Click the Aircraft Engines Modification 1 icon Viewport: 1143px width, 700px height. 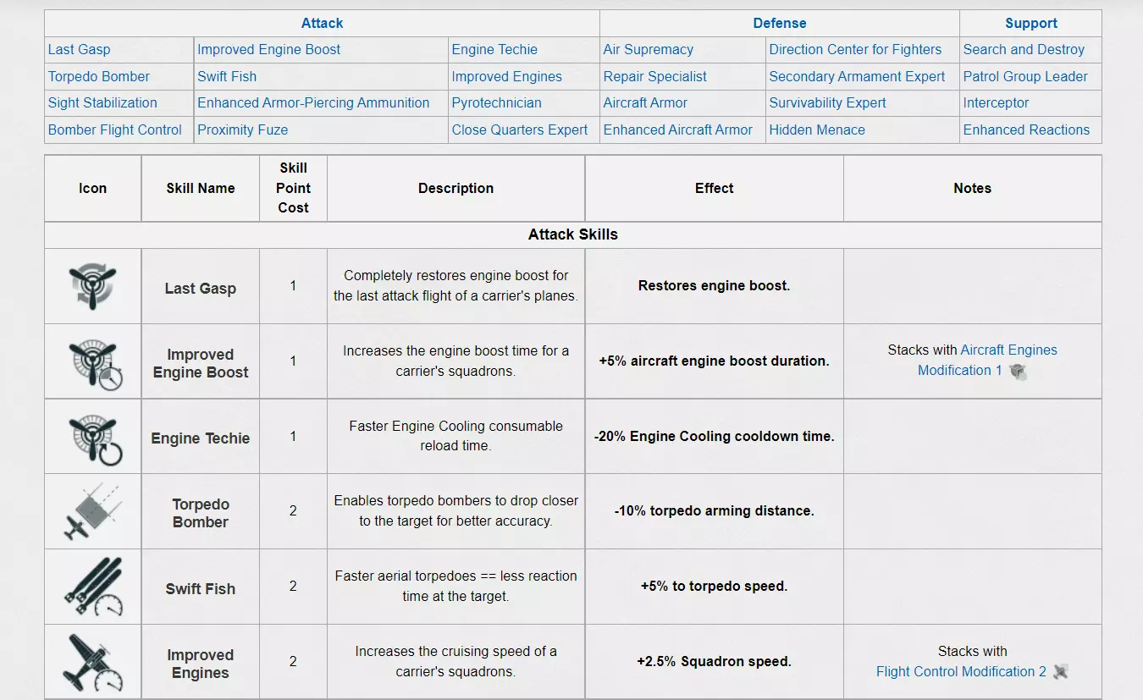[1018, 371]
